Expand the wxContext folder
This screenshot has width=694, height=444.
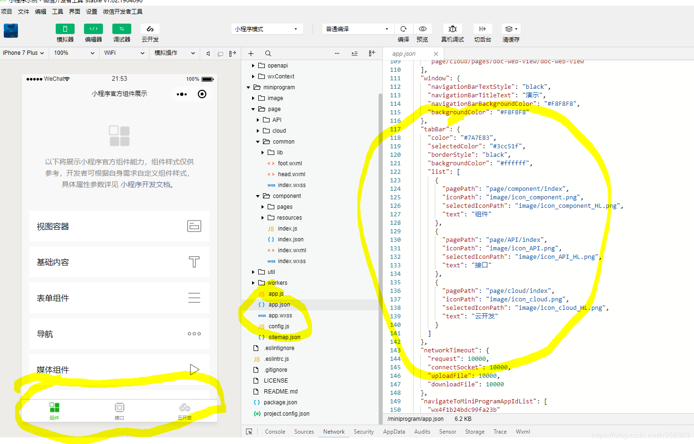pos(253,77)
